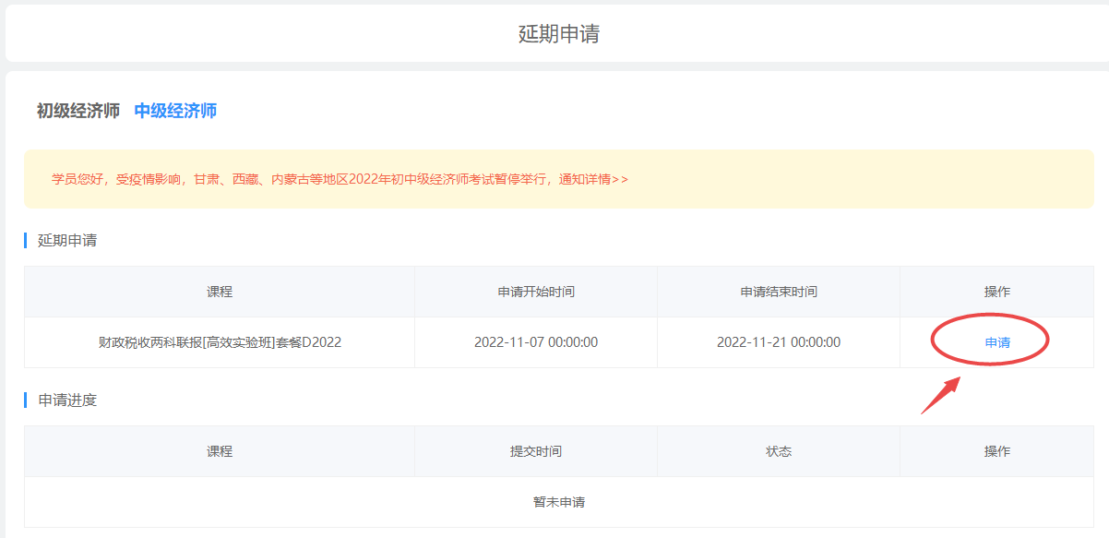Image resolution: width=1109 pixels, height=538 pixels.
Task: Click the start date 2022-11-07 cell
Action: tap(535, 341)
